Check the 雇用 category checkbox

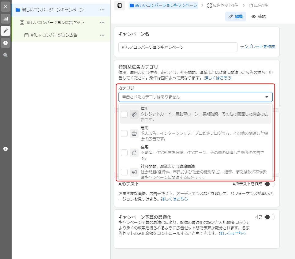(x=124, y=133)
